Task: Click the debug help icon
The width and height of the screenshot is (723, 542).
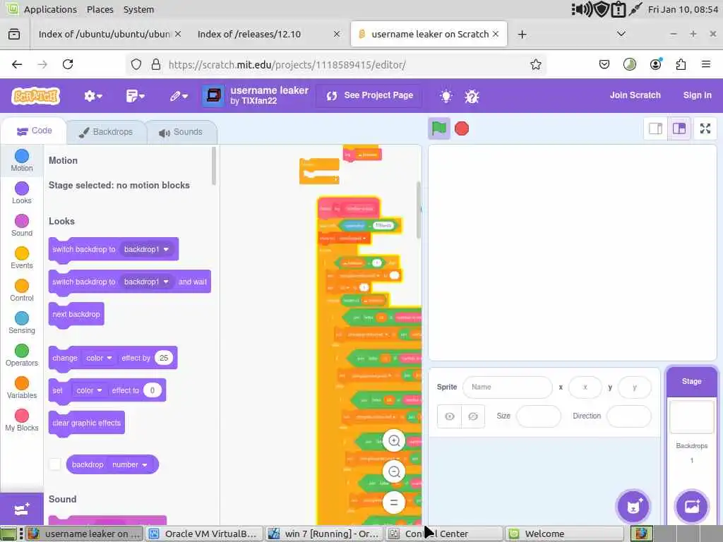Action: 472,96
